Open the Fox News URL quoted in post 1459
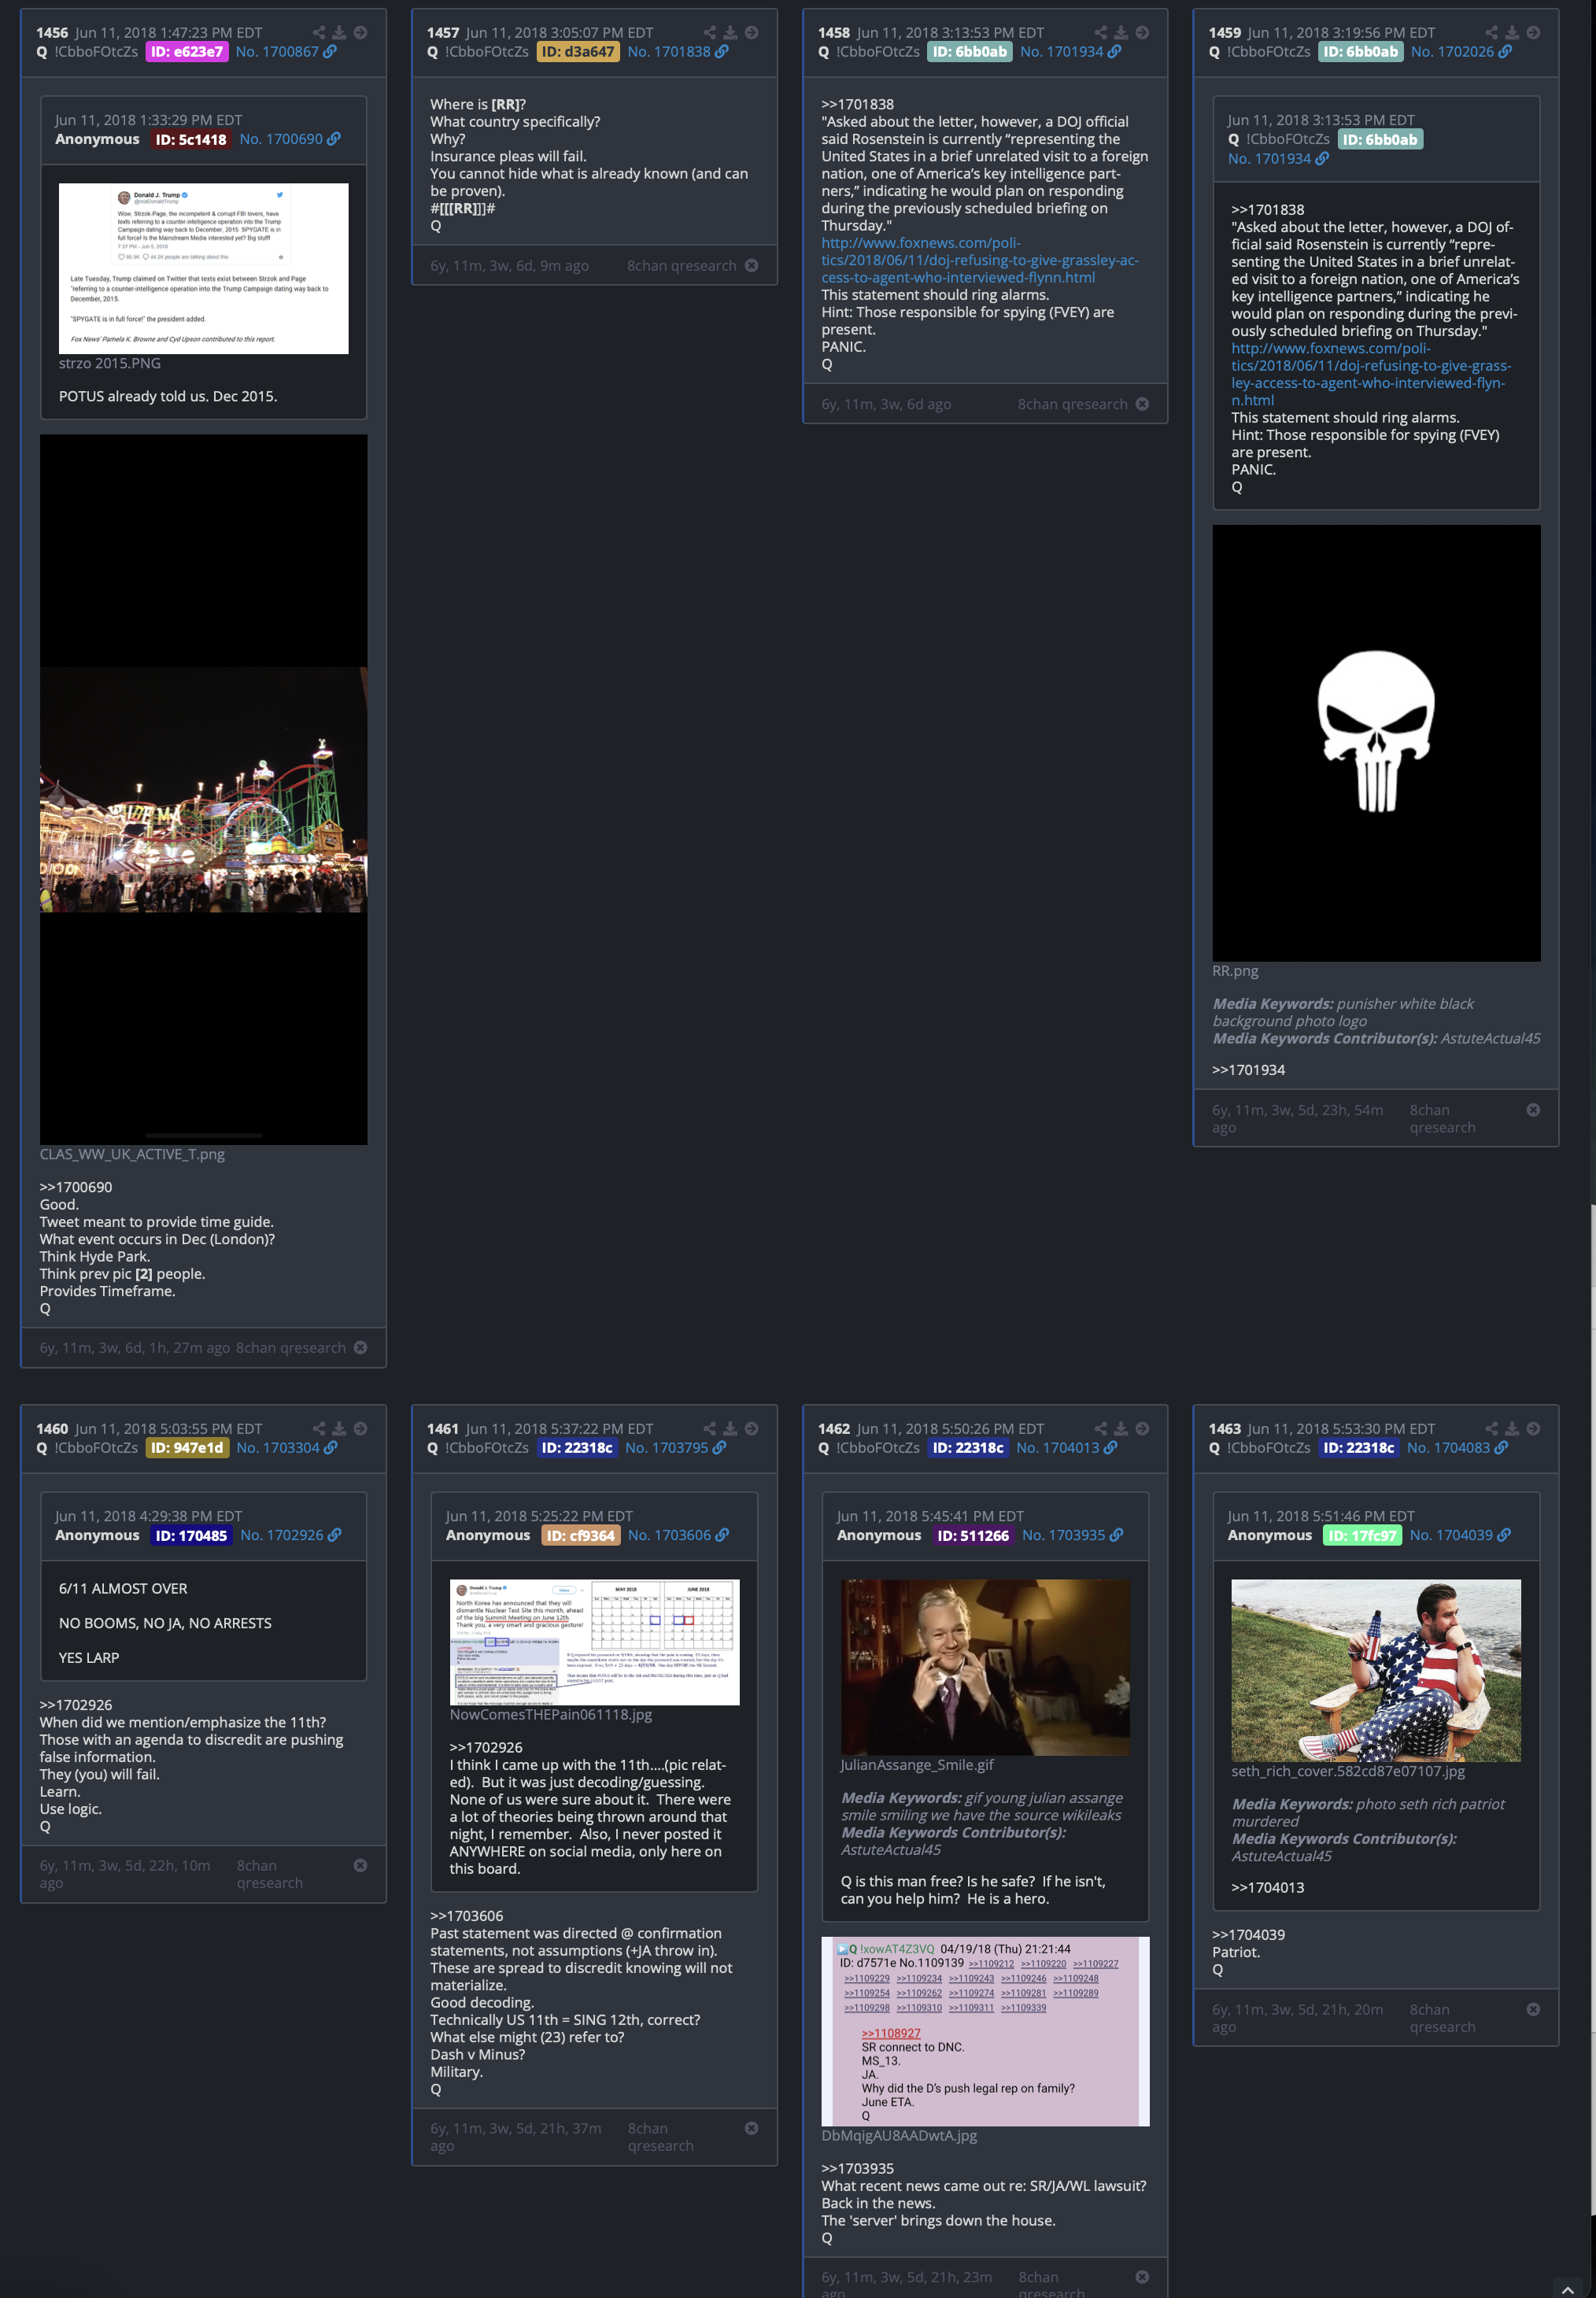The width and height of the screenshot is (1596, 2298). coord(1371,374)
